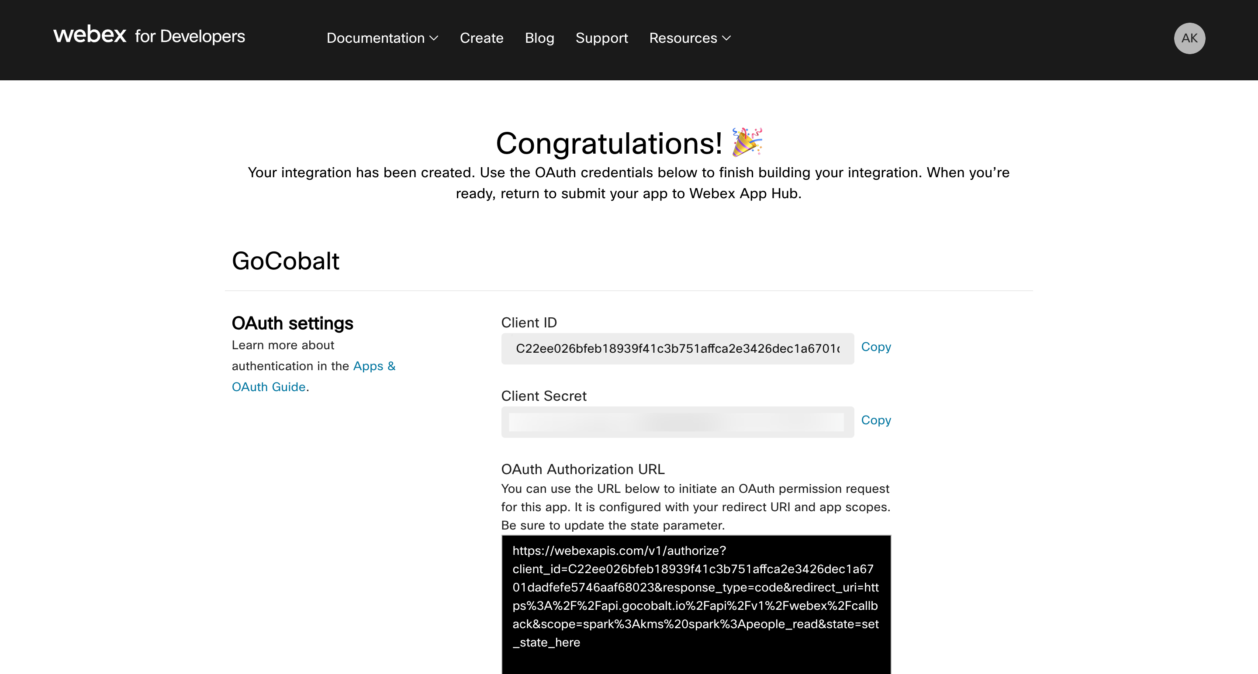Open the Documentation menu
The height and width of the screenshot is (674, 1258).
pyautogui.click(x=375, y=38)
